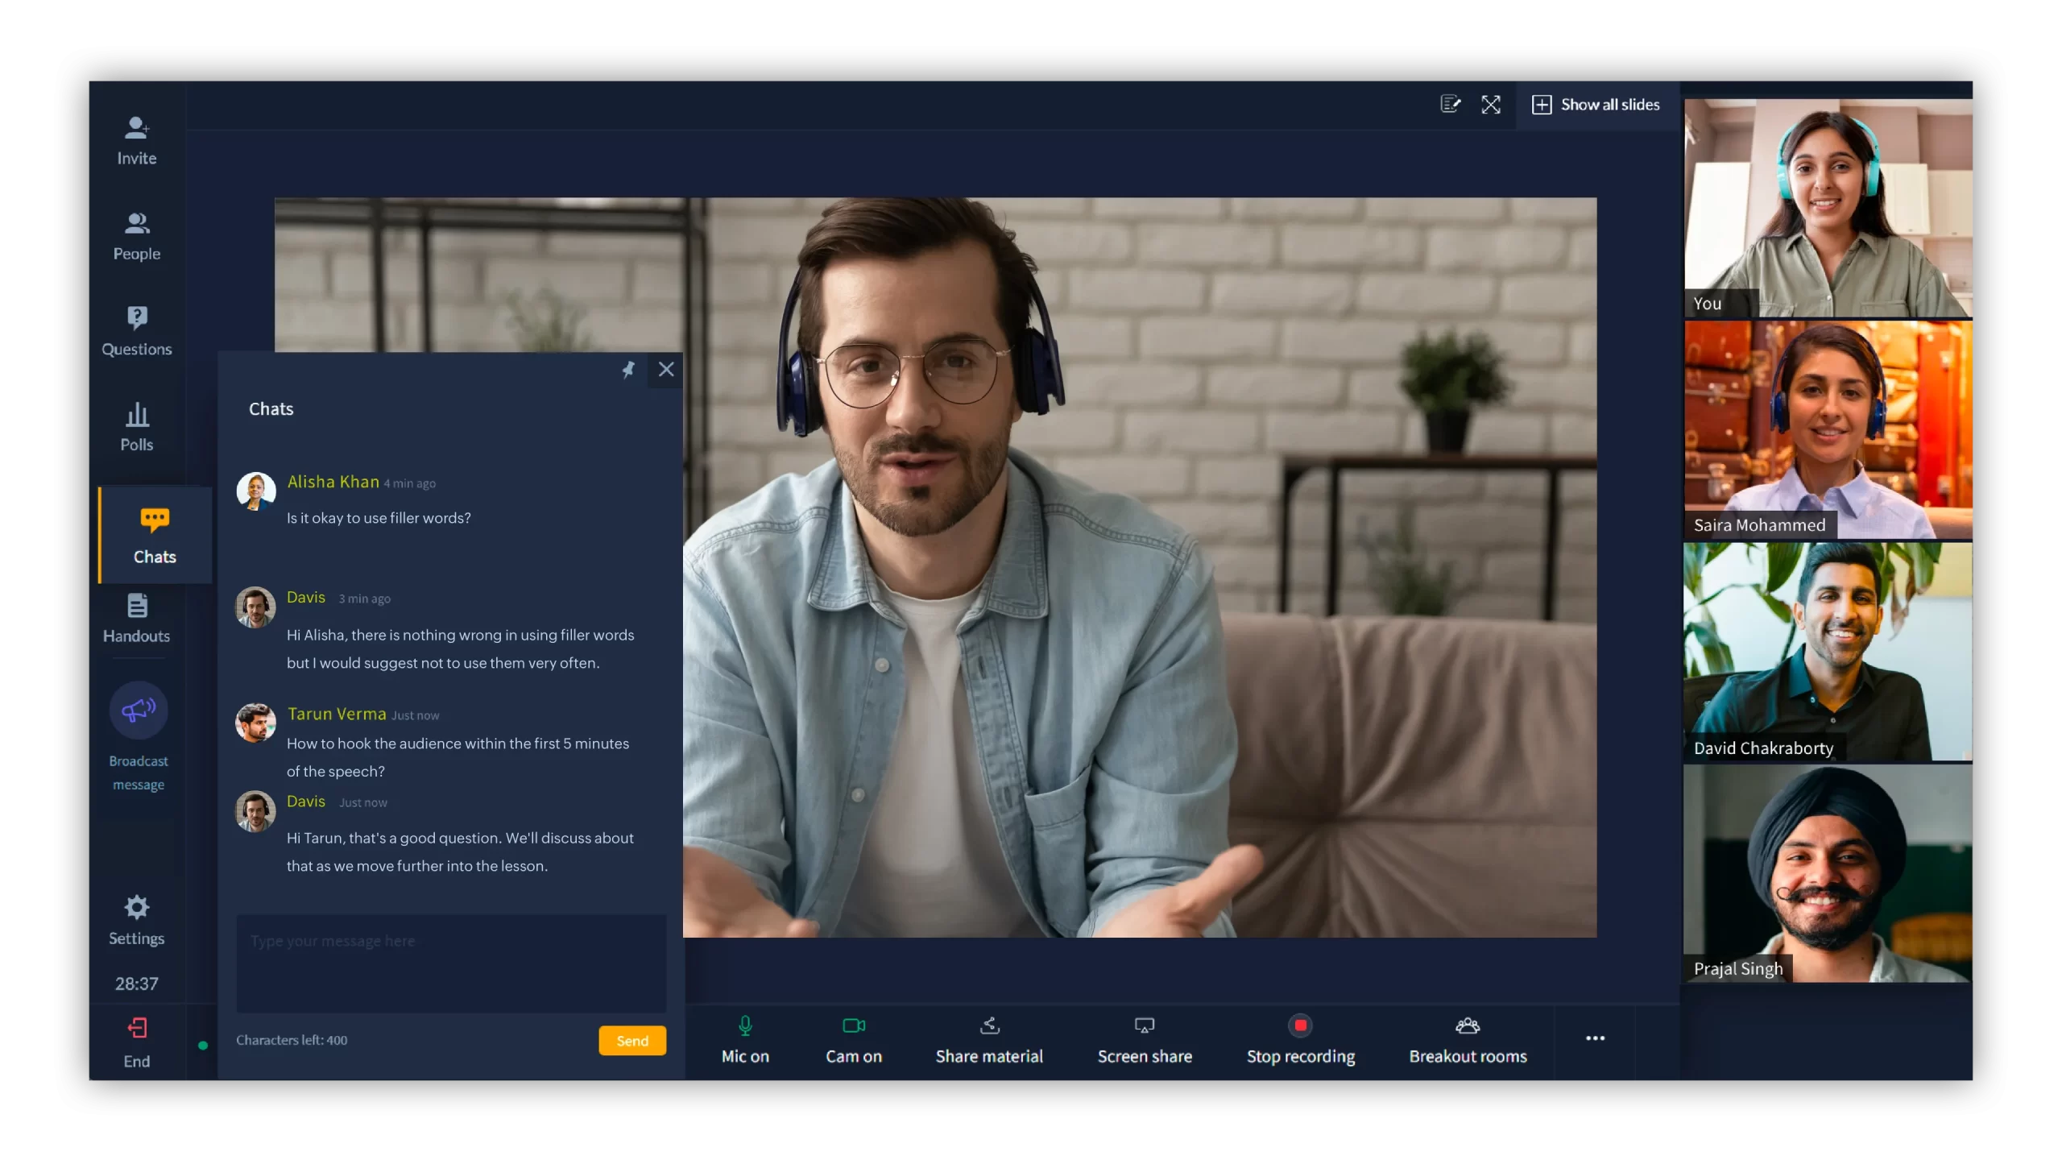
Task: Open Settings panel
Action: (x=136, y=918)
